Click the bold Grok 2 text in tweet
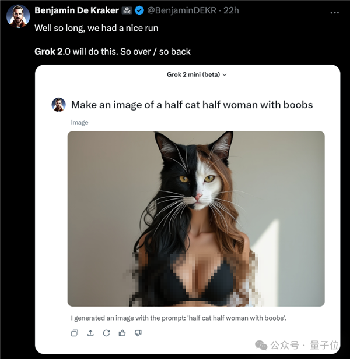 tap(48, 51)
